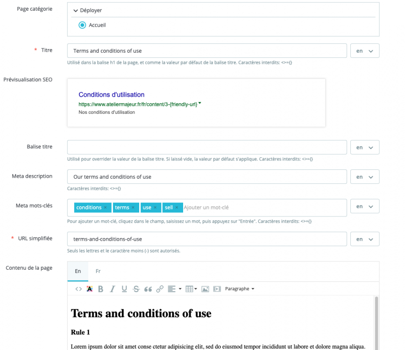Image resolution: width=405 pixels, height=350 pixels.
Task: Remove the 'use' keyword tag
Action: 155,208
